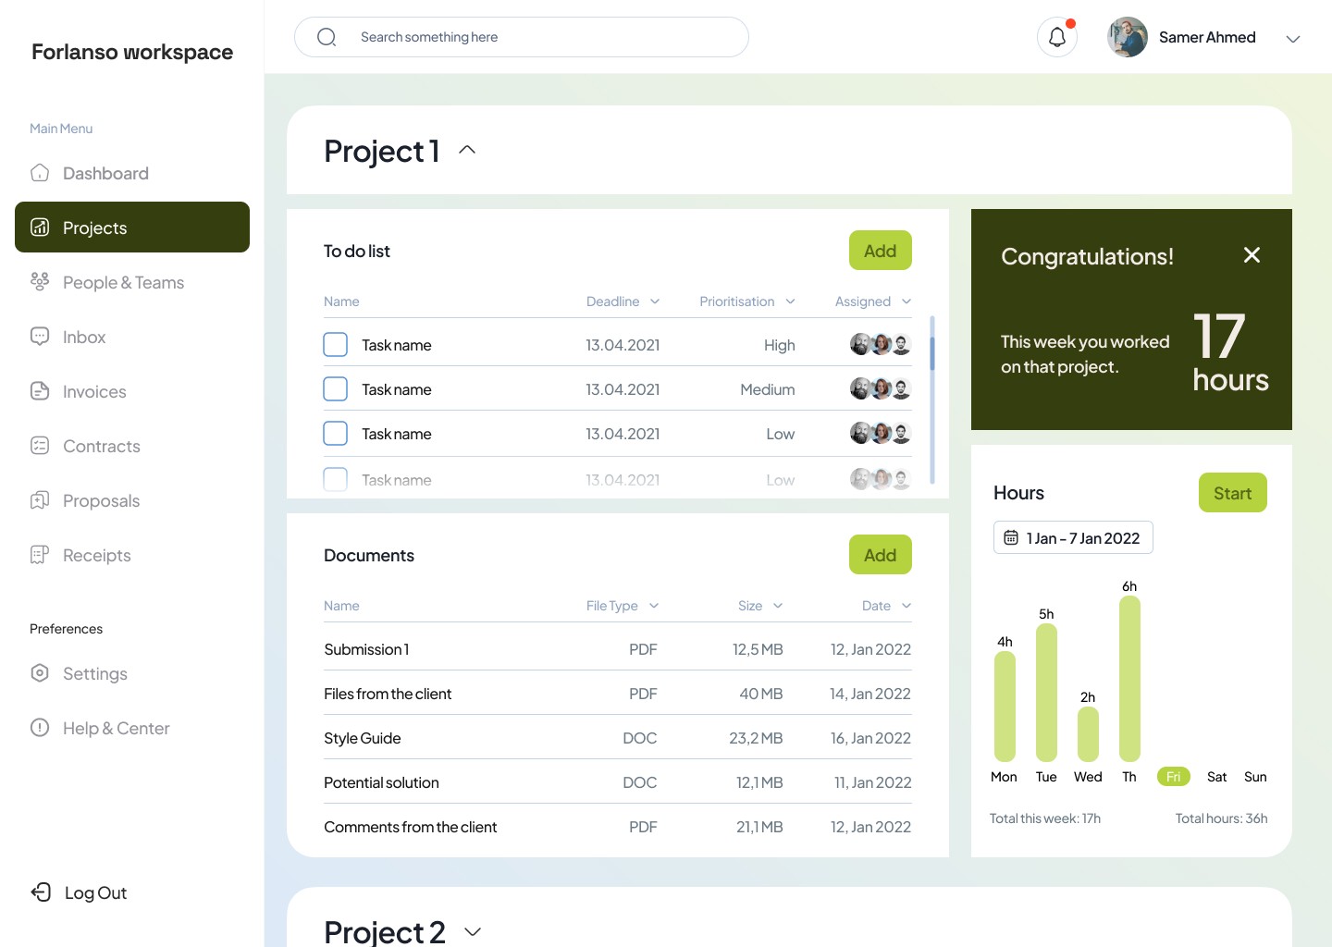Screen dimensions: 1332x947
Task: Collapse Project 1 with chevron
Action: 467,150
